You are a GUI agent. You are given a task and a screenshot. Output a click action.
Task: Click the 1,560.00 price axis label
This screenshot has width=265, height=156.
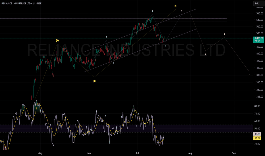[x=259, y=14]
